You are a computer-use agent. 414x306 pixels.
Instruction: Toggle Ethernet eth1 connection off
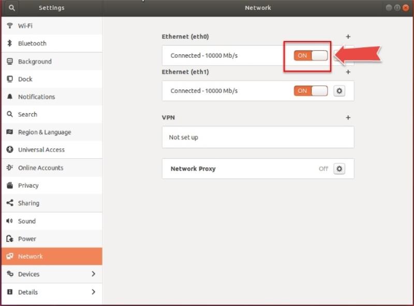pos(310,91)
